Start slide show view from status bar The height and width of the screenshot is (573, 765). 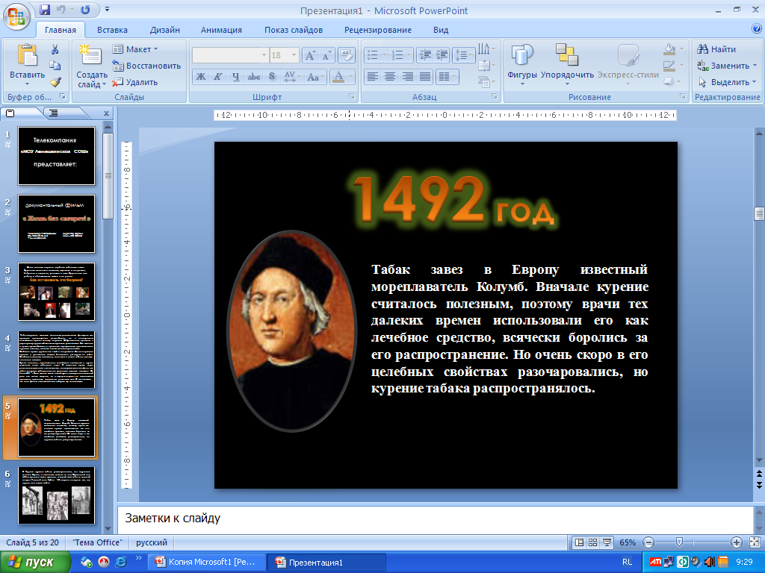coord(607,542)
